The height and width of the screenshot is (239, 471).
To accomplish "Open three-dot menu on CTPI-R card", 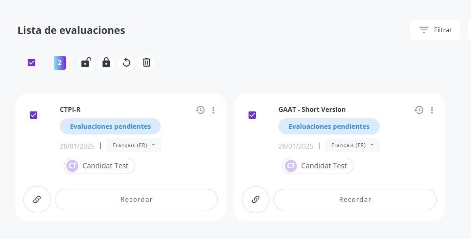I will (x=213, y=110).
